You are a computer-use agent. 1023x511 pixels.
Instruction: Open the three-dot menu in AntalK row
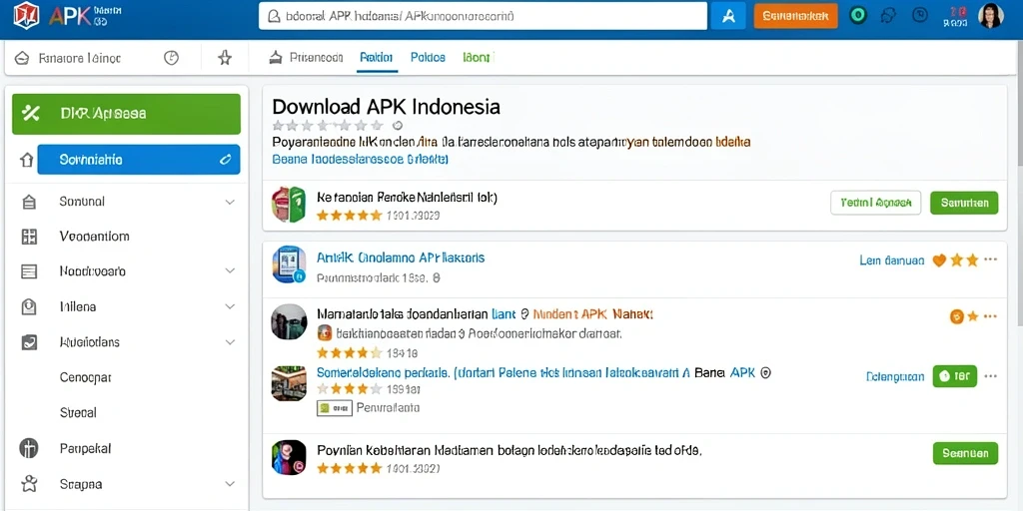[990, 259]
